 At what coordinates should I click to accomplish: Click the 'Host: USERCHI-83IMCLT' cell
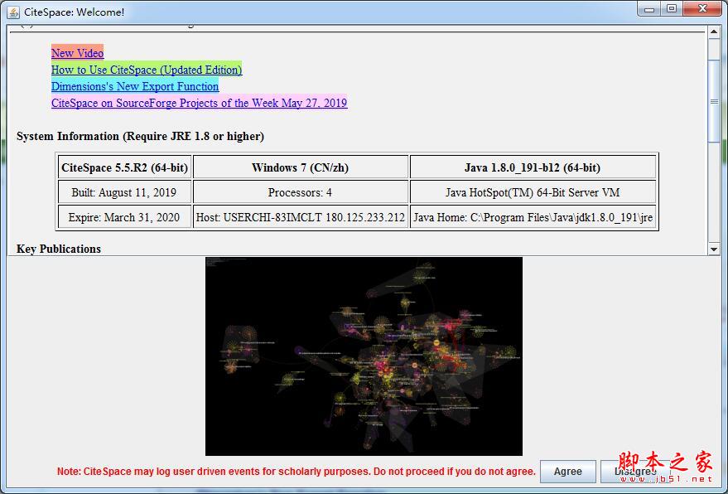[x=301, y=217]
